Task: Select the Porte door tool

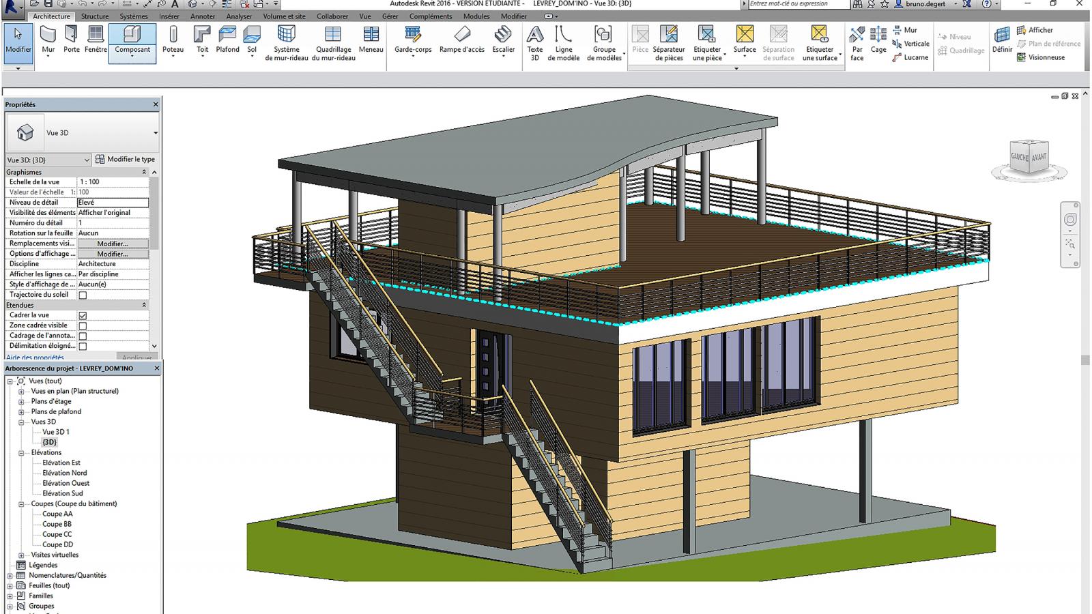Action: (72, 40)
